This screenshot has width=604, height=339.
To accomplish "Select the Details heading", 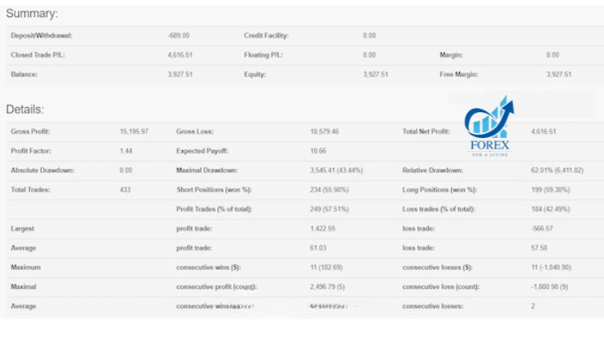I will [25, 110].
